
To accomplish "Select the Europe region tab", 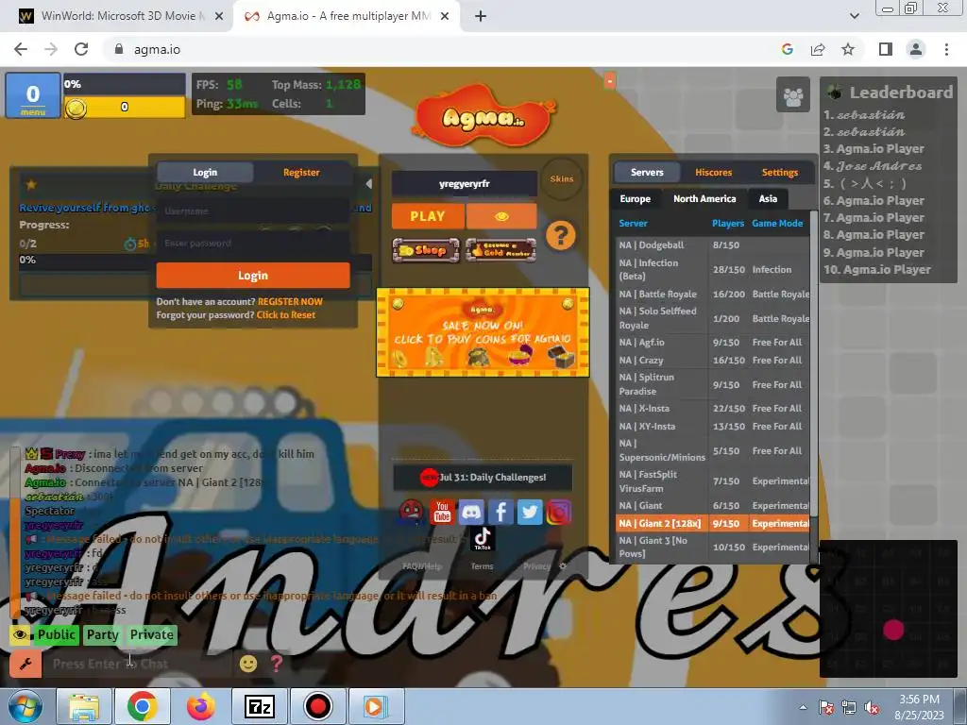I will click(x=636, y=199).
